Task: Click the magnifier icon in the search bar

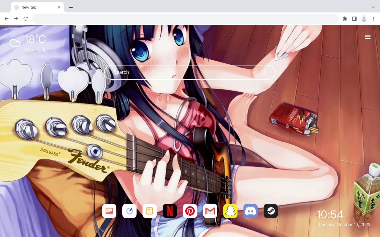Action: pos(263,72)
